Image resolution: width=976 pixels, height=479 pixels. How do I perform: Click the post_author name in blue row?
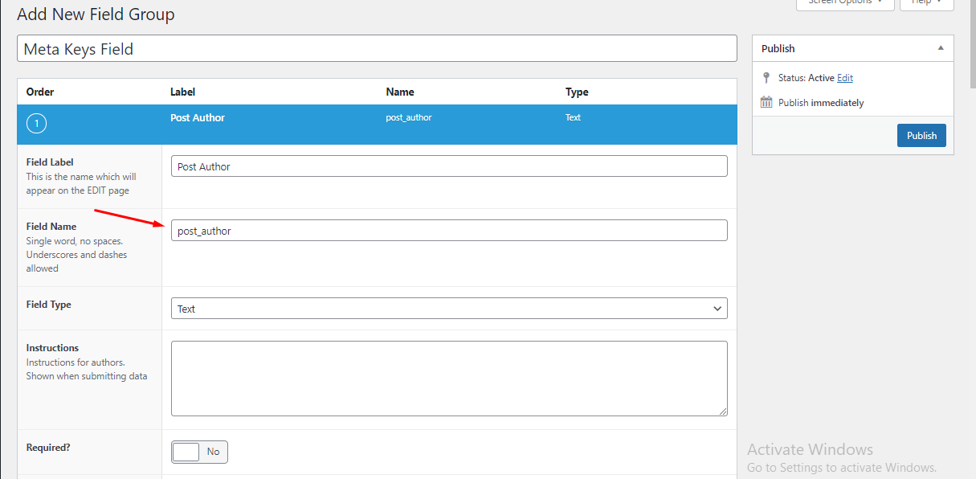click(409, 117)
